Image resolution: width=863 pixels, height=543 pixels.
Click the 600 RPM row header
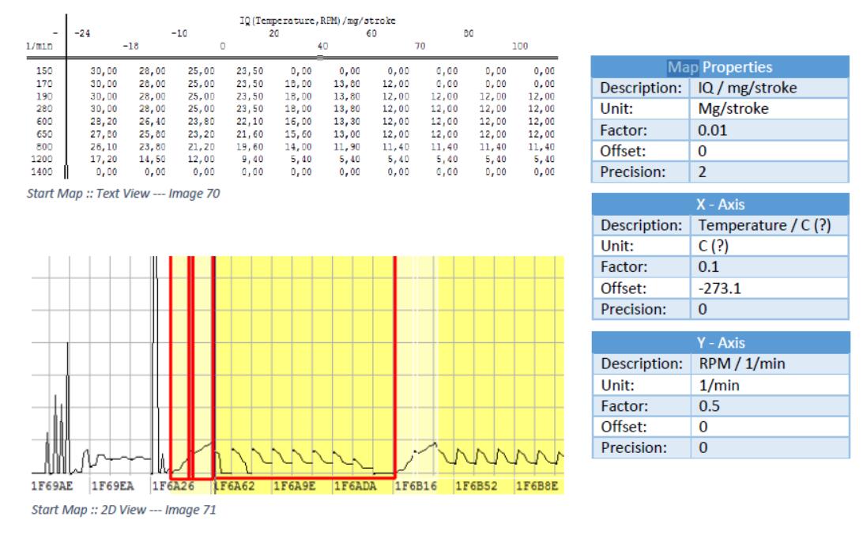(x=44, y=121)
